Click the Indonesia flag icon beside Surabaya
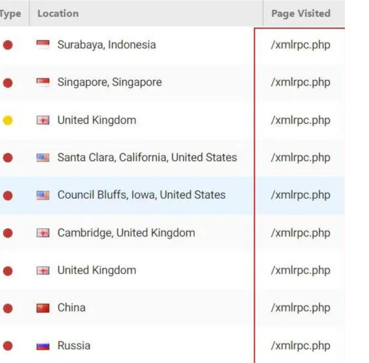 pos(43,45)
